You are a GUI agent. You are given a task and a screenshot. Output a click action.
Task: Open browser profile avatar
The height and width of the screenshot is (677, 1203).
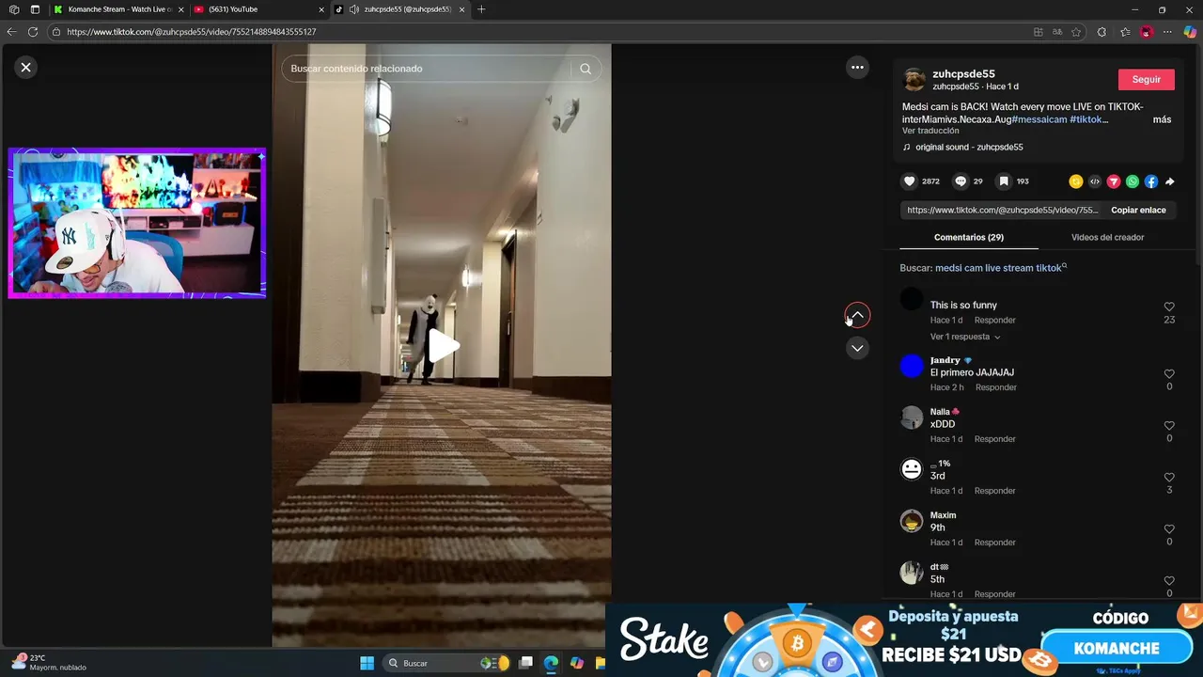[1146, 32]
